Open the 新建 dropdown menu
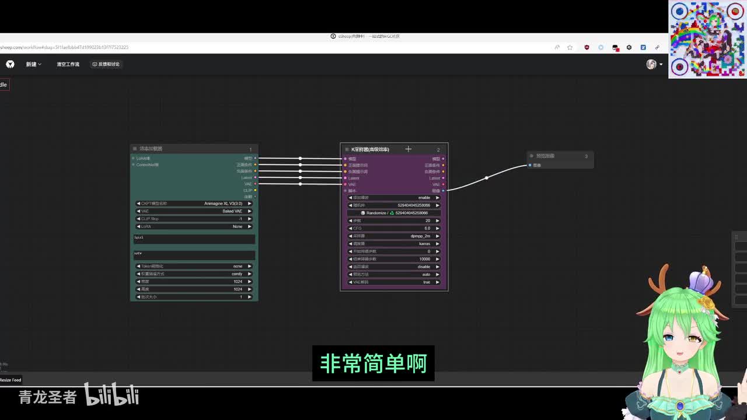 tap(33, 64)
